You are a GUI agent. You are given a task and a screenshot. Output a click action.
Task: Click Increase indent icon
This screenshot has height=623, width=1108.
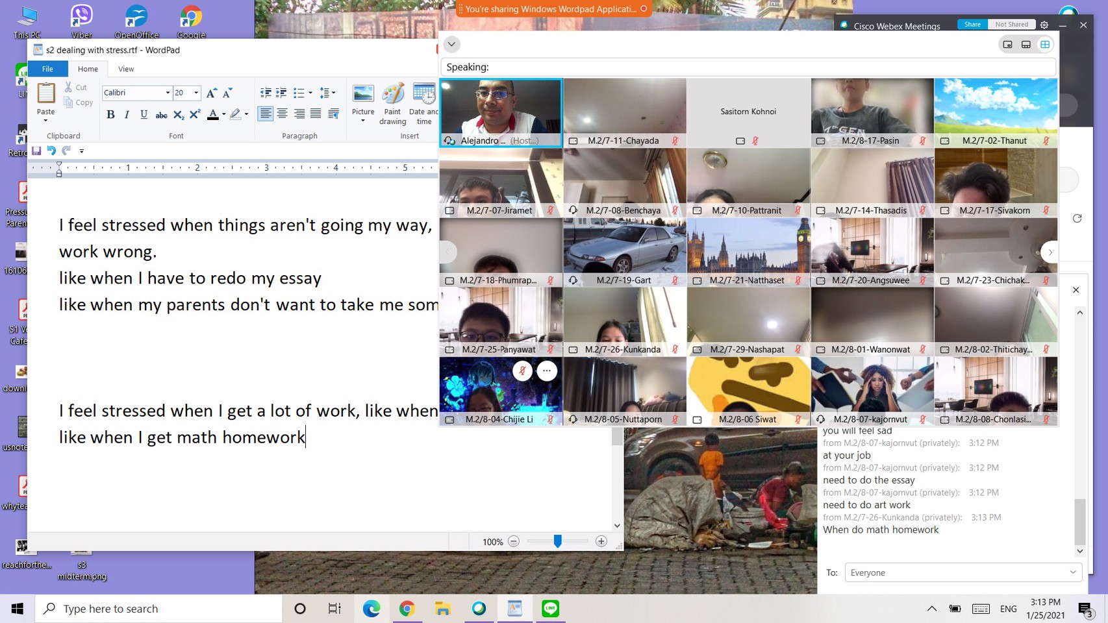click(281, 93)
